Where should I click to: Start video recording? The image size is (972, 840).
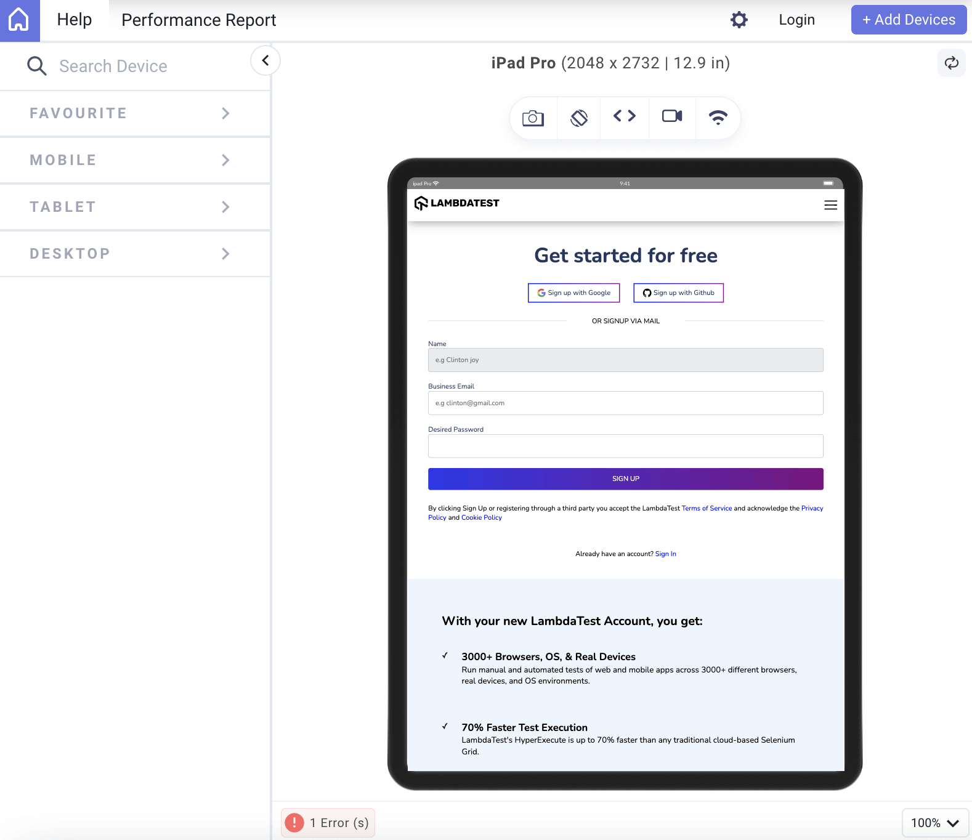click(x=672, y=116)
